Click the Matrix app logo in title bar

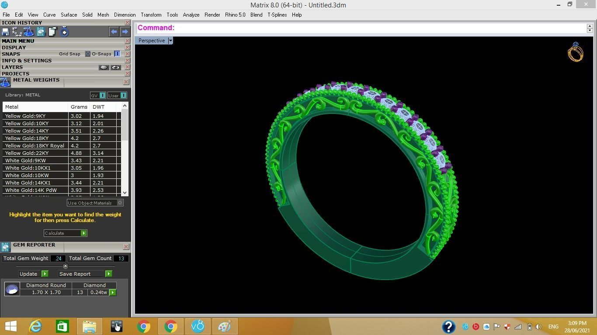tap(4, 5)
